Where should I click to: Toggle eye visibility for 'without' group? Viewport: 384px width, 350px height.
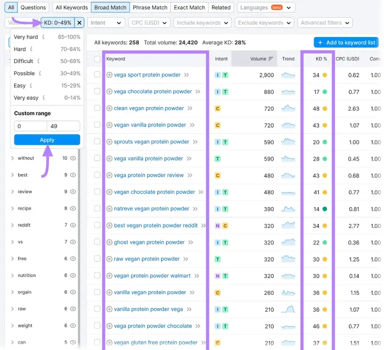pyautogui.click(x=73, y=158)
